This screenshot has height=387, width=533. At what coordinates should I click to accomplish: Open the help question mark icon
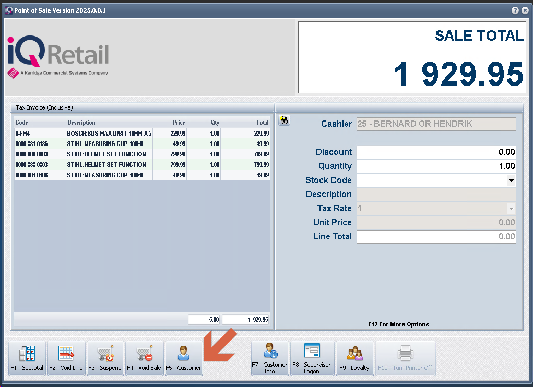click(x=515, y=10)
